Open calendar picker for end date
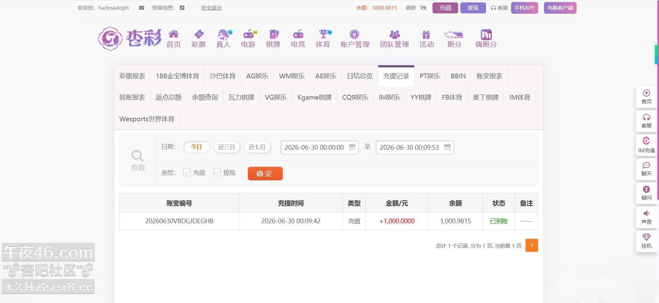This screenshot has height=303, width=659. (x=447, y=147)
